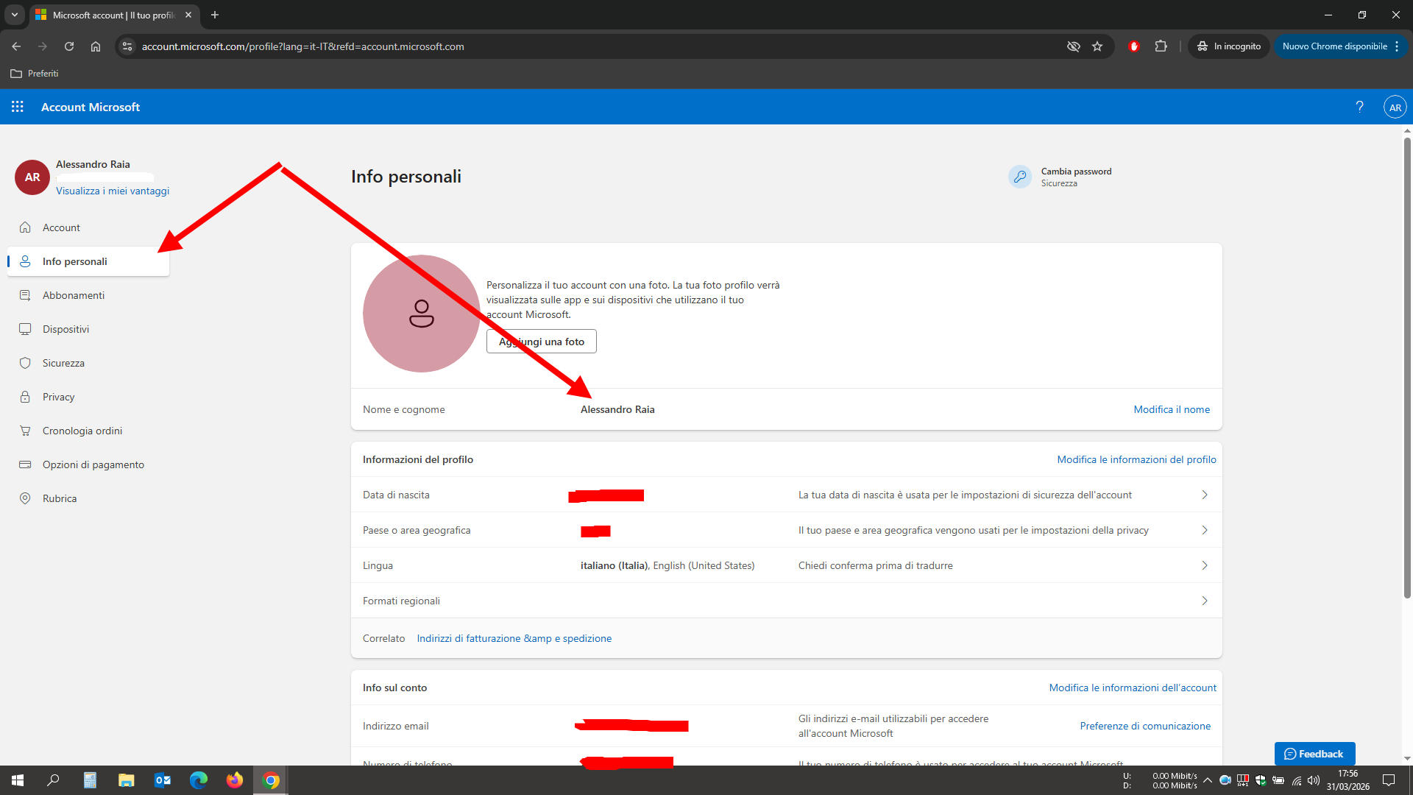Open the AR account avatar menu
1413x795 pixels.
[x=1395, y=107]
